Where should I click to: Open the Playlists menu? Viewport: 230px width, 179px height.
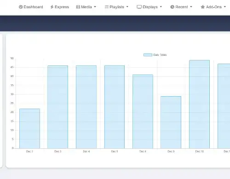(x=116, y=7)
